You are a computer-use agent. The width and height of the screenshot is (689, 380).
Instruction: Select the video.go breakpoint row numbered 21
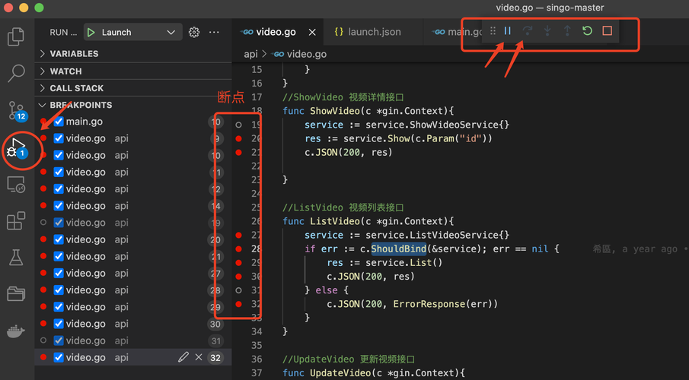tap(133, 256)
